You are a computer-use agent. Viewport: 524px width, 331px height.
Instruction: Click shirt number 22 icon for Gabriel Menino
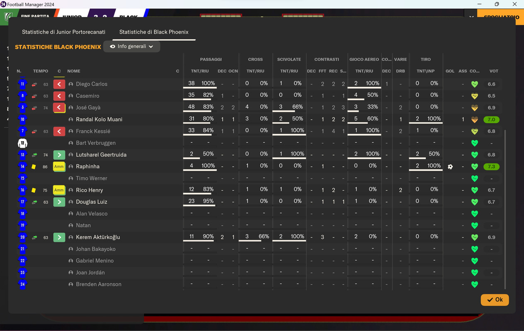tap(22, 261)
